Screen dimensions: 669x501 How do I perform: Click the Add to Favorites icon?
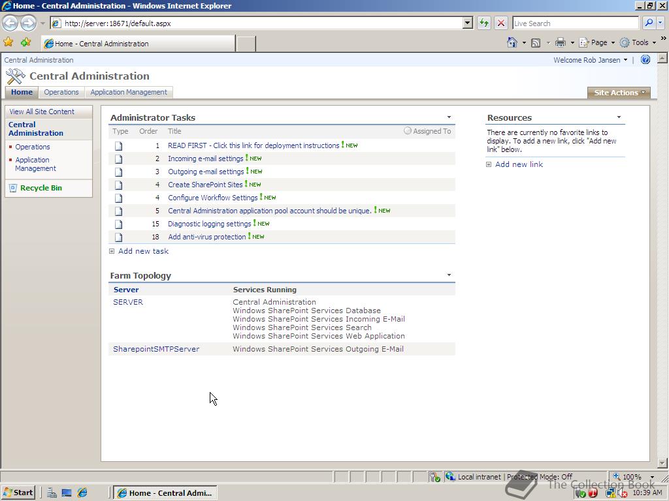pos(26,42)
